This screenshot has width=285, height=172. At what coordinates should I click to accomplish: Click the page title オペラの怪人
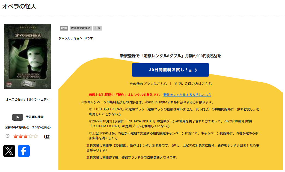point(19,6)
